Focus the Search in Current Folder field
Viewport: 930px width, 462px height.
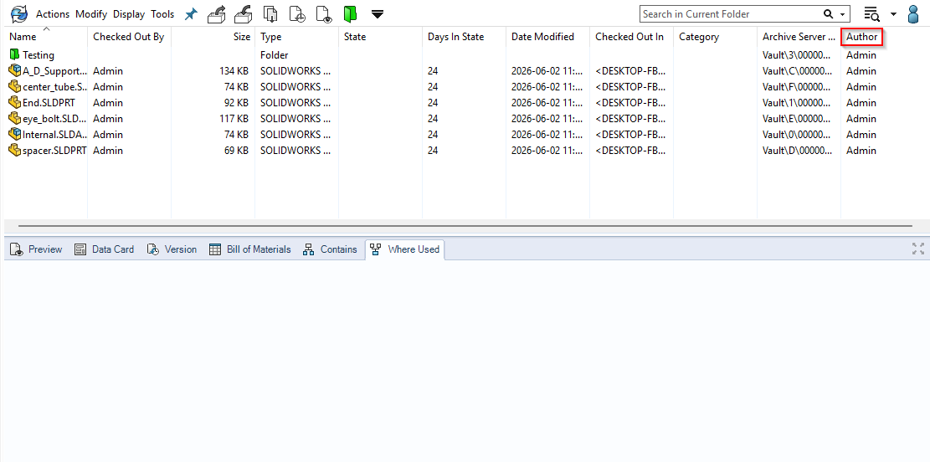click(x=731, y=14)
